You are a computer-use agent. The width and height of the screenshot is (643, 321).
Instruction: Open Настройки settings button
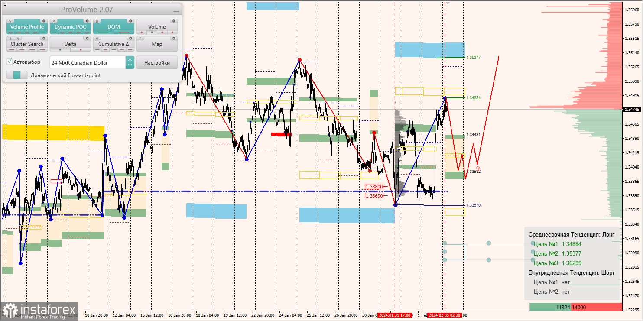(157, 62)
